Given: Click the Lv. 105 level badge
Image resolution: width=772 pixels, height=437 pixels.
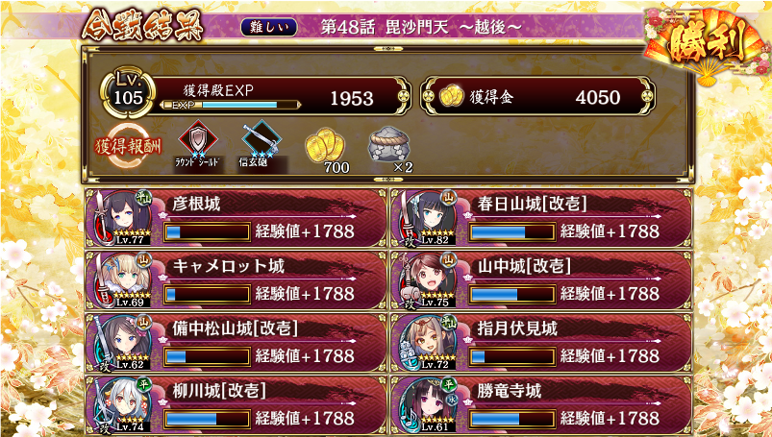Looking at the screenshot, I should [128, 91].
